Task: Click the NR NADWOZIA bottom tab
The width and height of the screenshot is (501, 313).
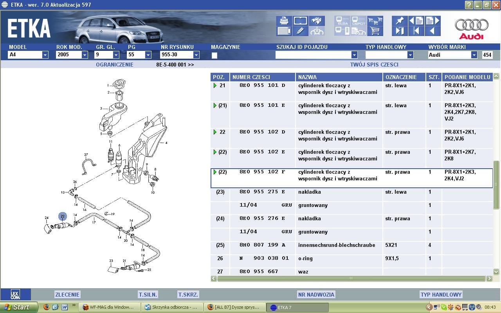Action: (316, 295)
